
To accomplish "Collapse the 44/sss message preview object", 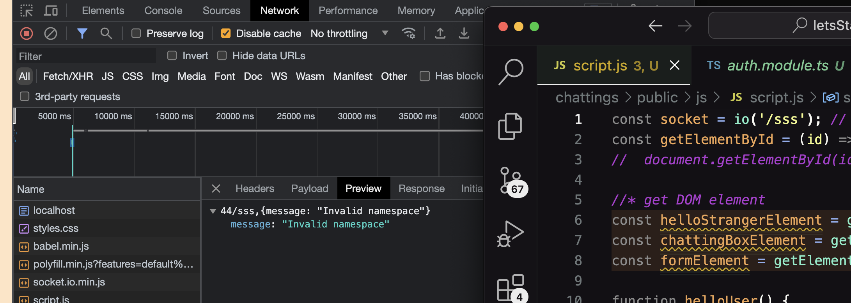I will pos(213,211).
